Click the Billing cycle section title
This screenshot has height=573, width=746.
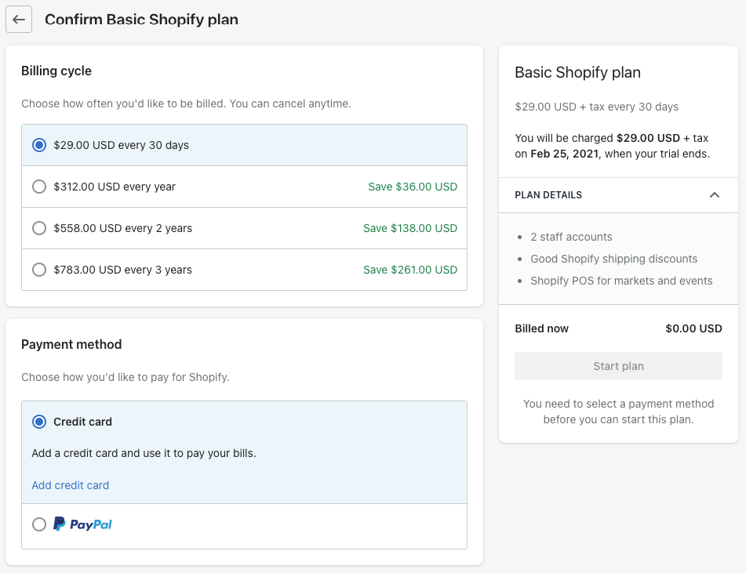click(56, 71)
